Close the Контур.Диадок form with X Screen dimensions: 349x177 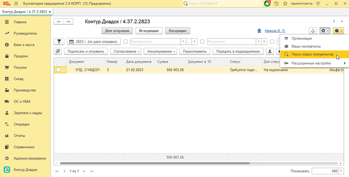tap(342, 21)
